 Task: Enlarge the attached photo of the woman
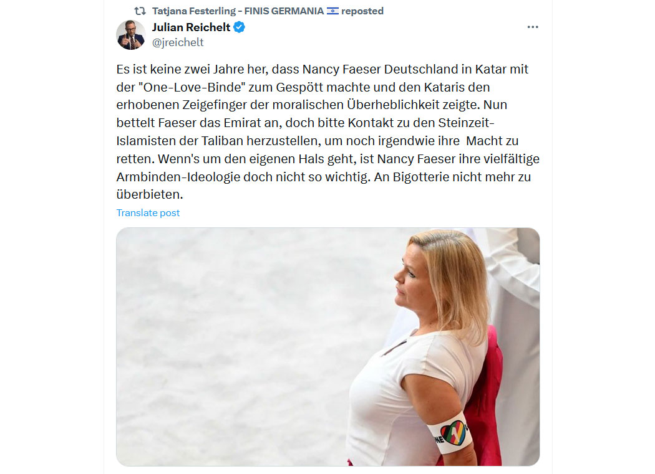[328, 347]
